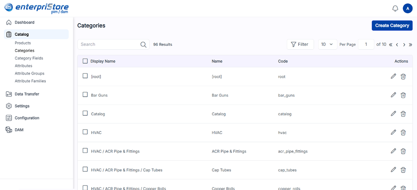Check the HVAC row checkbox

click(85, 132)
